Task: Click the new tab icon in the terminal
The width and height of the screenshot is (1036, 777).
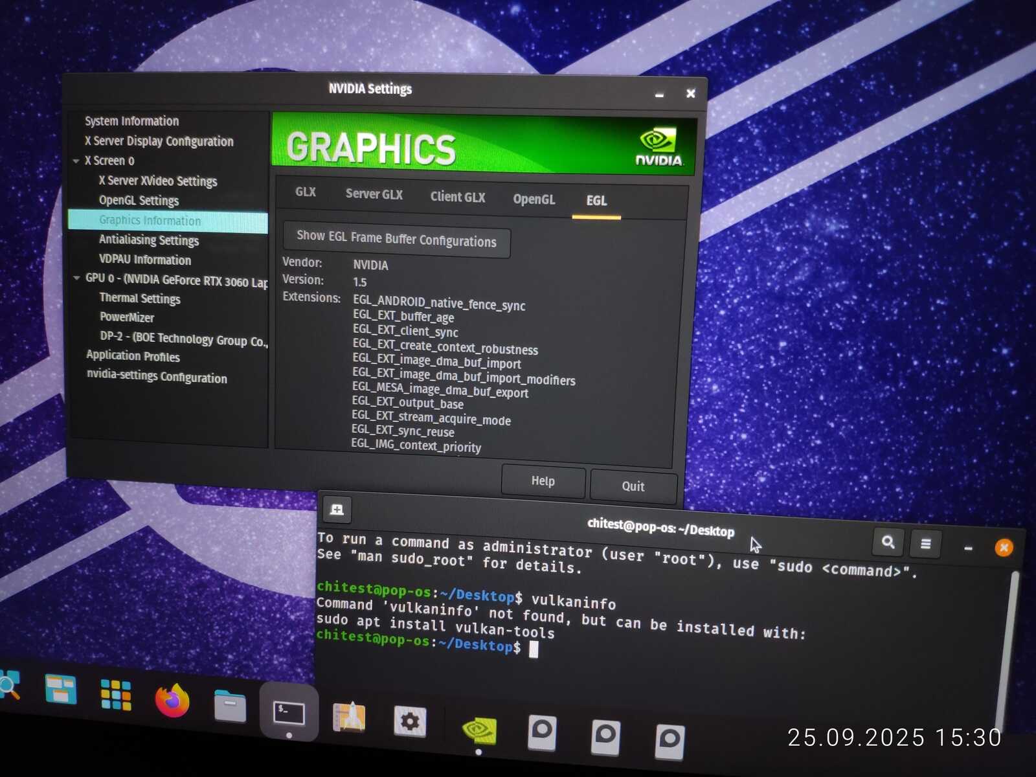Action: click(x=337, y=510)
